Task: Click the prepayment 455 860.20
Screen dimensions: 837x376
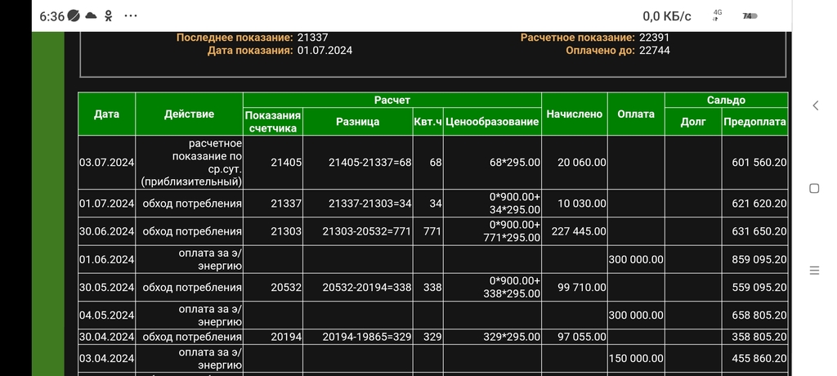Action: [754, 358]
